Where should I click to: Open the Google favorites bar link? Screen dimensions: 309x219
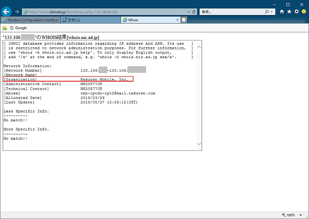pos(18,28)
